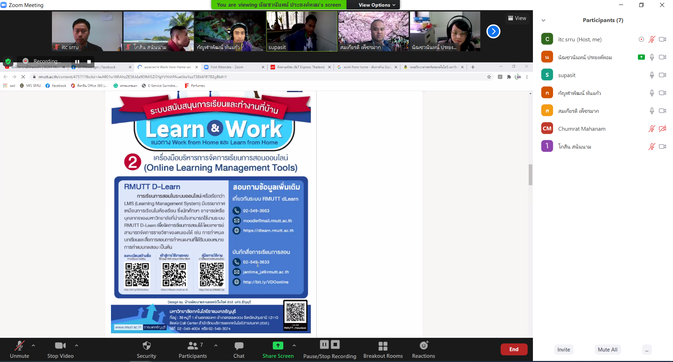
Task: Stop the recording with the stop control
Action: tap(89, 61)
